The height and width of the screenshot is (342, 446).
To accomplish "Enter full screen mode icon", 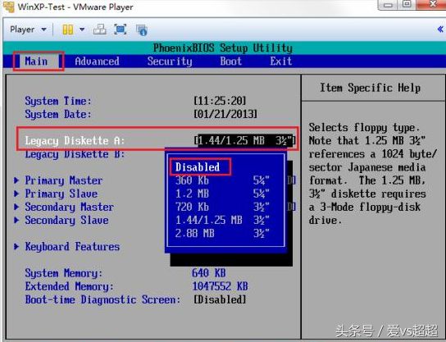I will point(120,30).
